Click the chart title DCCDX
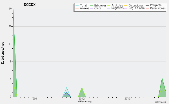The height and width of the screenshot is (104, 169). [x=30, y=5]
